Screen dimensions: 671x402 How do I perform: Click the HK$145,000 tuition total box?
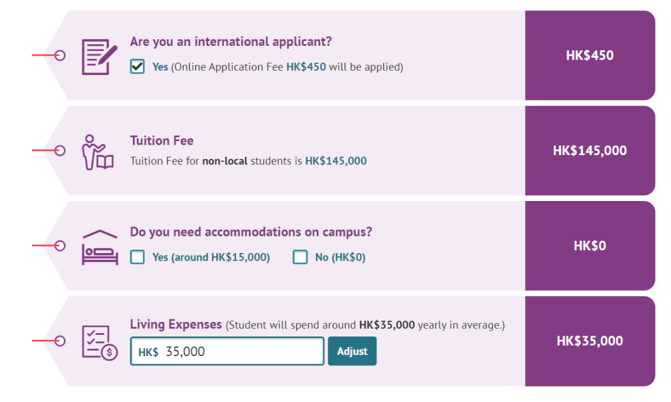pyautogui.click(x=590, y=150)
